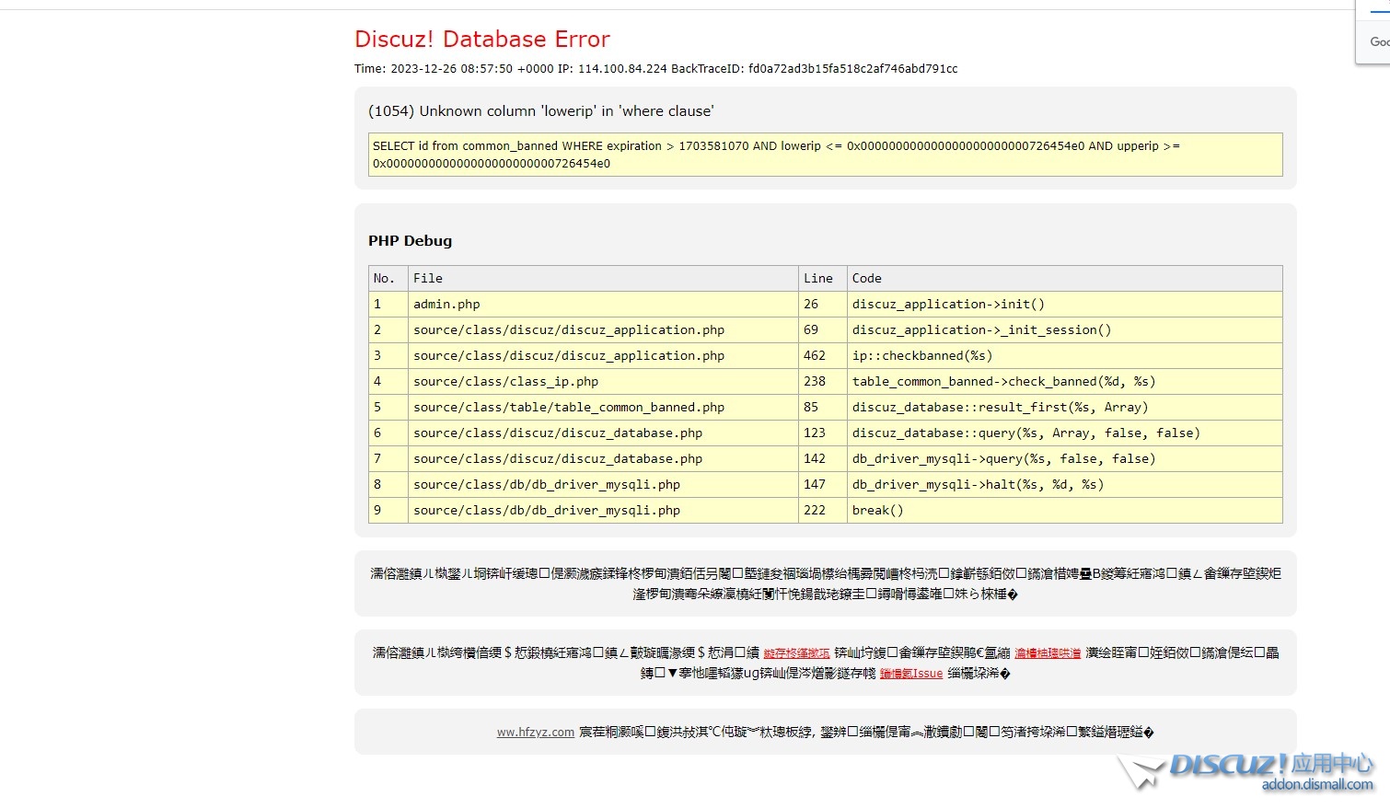
Task: Click the 'Unknown column lowerip' error message
Action: pyautogui.click(x=541, y=111)
